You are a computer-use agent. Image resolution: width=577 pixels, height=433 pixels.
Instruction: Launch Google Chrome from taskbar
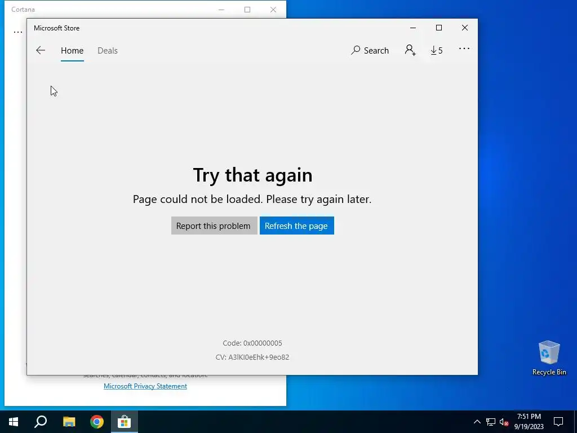click(97, 422)
